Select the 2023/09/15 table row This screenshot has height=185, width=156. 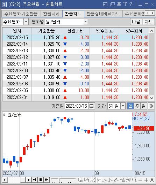tap(76, 38)
